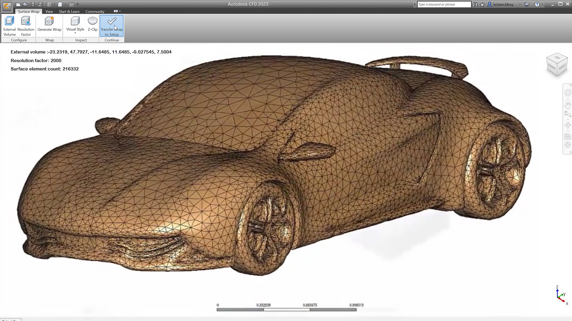Click the Resolution Factor tool
Viewport: 572px width, 321px height.
[26, 26]
